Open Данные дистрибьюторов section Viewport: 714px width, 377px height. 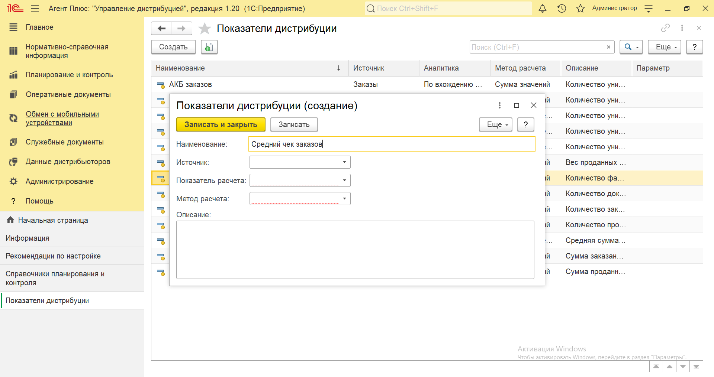(68, 162)
